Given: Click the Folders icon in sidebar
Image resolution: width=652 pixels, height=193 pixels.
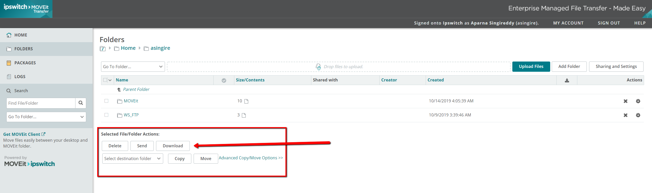Looking at the screenshot, I should [x=9, y=49].
